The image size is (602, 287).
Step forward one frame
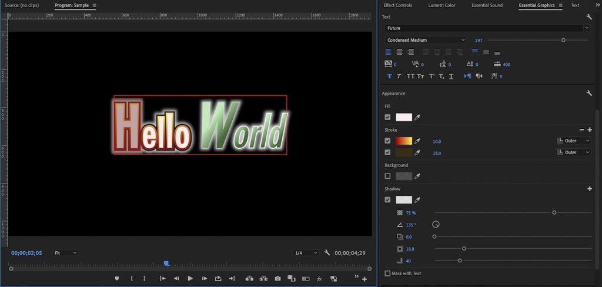(x=204, y=278)
